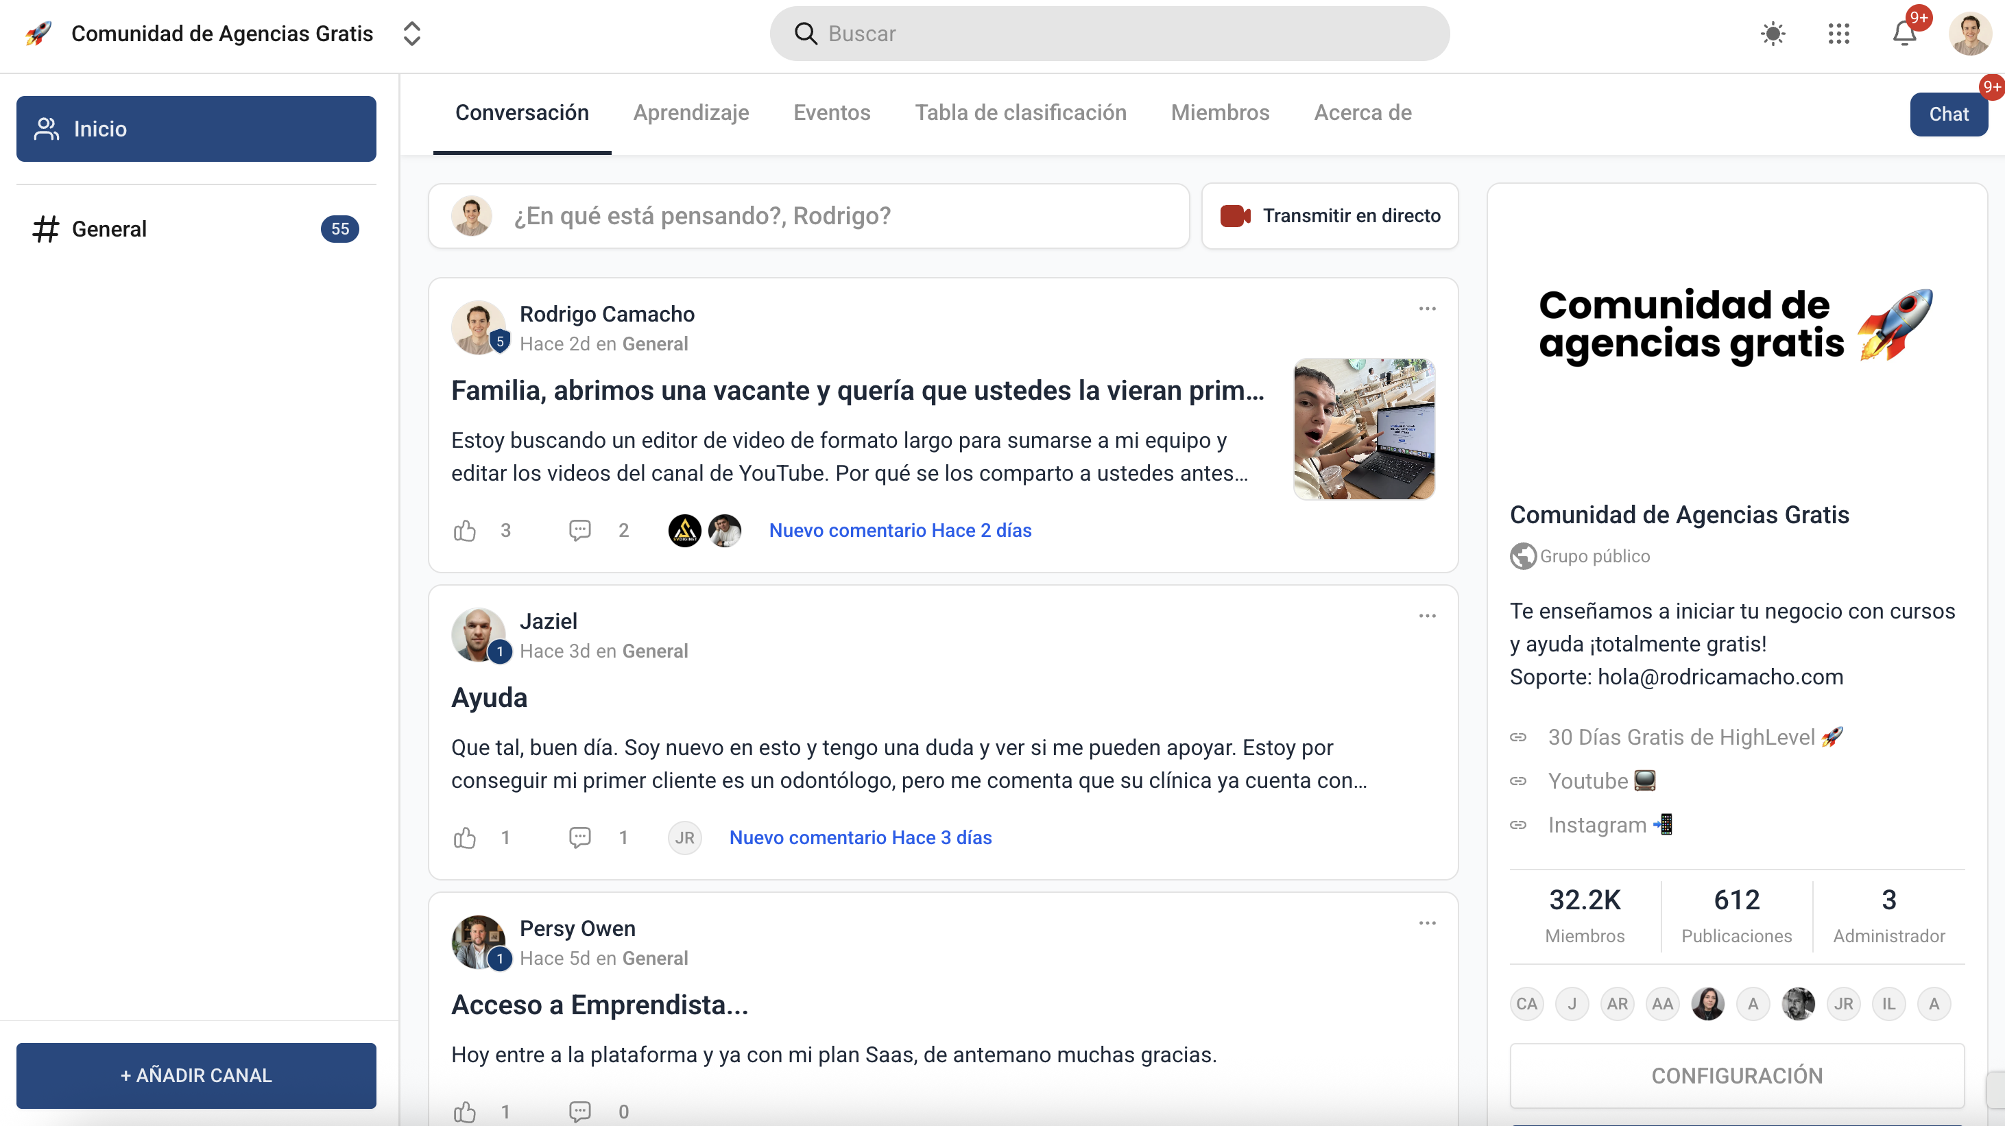2005x1126 pixels.
Task: Open the post image thumbnail with laptop
Action: [x=1364, y=429]
